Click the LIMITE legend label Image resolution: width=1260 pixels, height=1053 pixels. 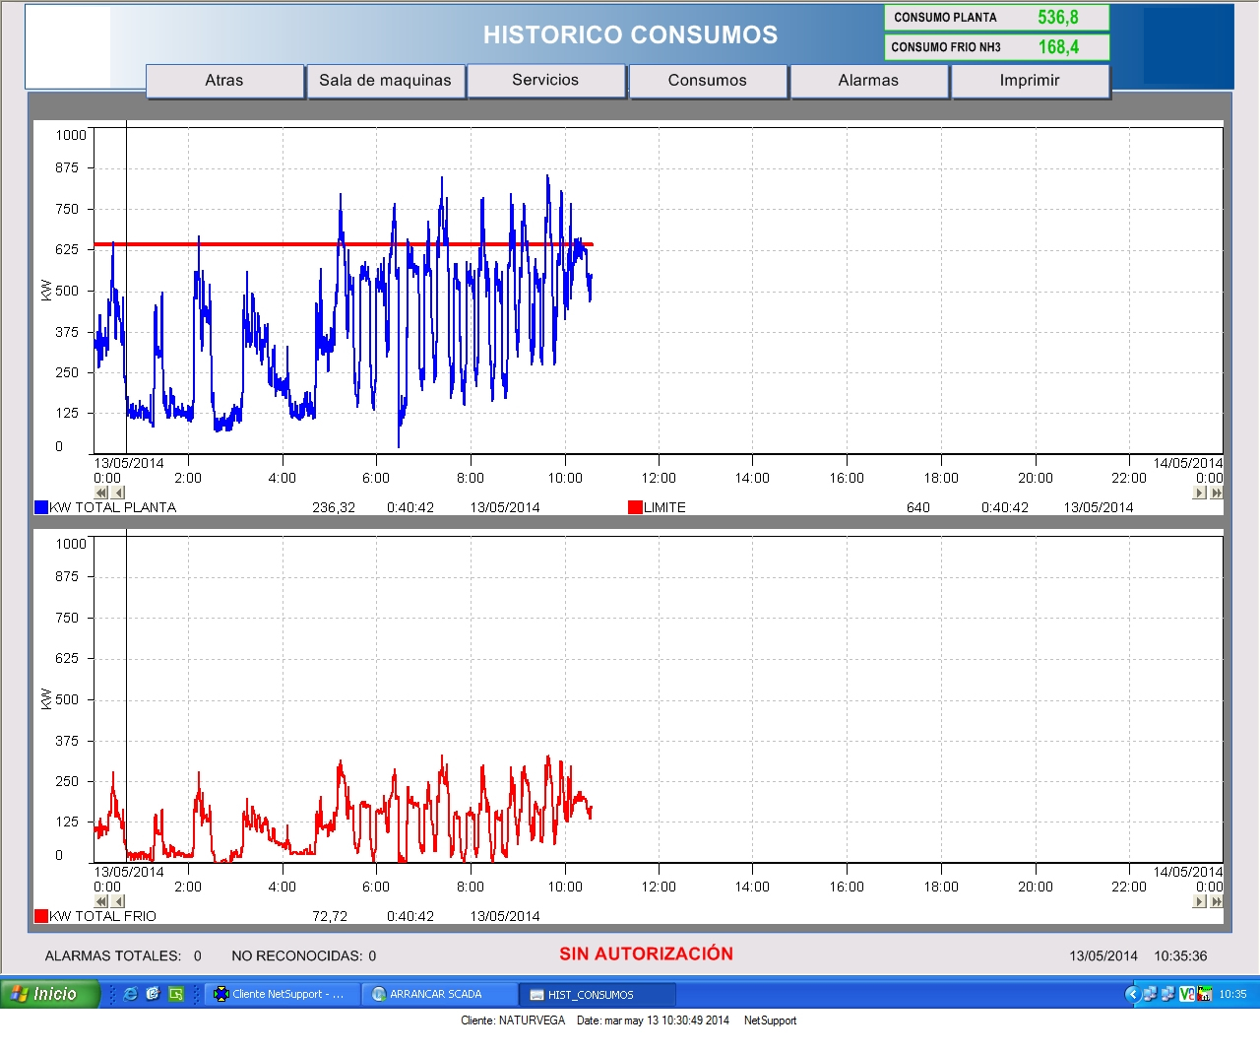click(x=664, y=507)
